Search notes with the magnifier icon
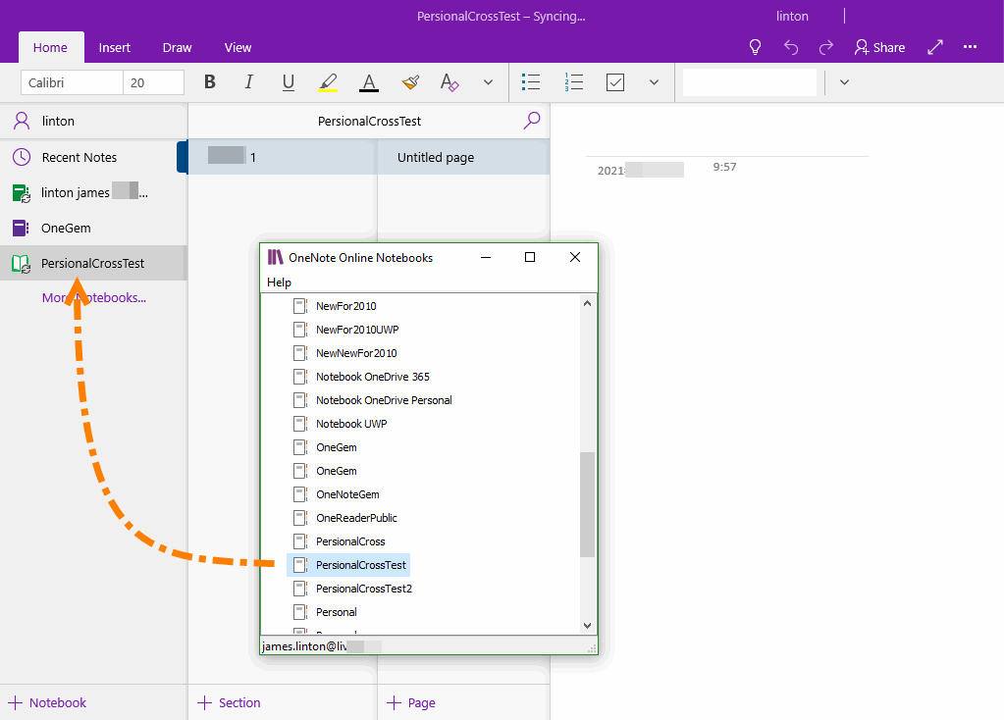This screenshot has height=720, width=1004. pos(532,121)
